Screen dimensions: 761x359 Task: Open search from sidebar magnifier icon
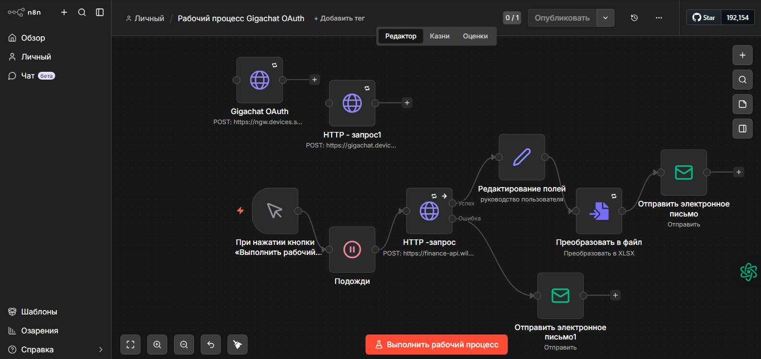[82, 12]
